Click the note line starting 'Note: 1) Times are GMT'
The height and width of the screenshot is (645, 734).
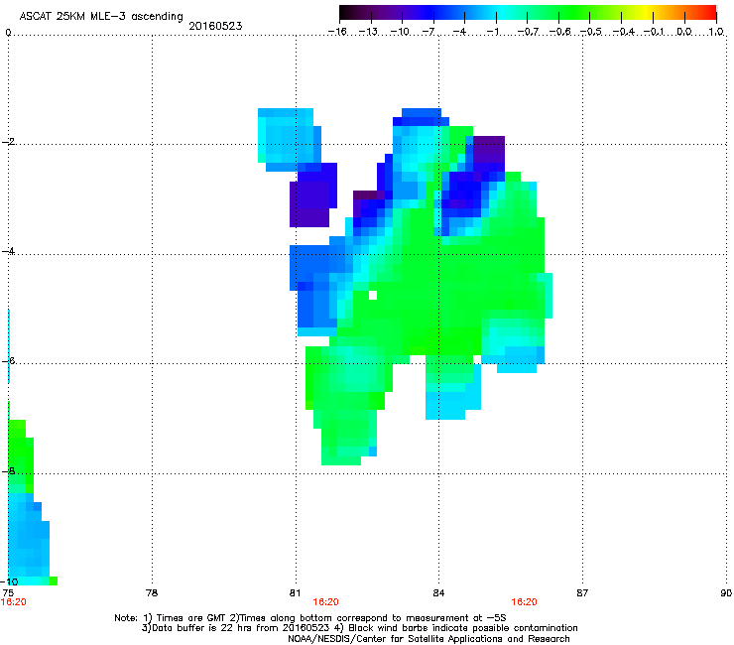coord(309,618)
